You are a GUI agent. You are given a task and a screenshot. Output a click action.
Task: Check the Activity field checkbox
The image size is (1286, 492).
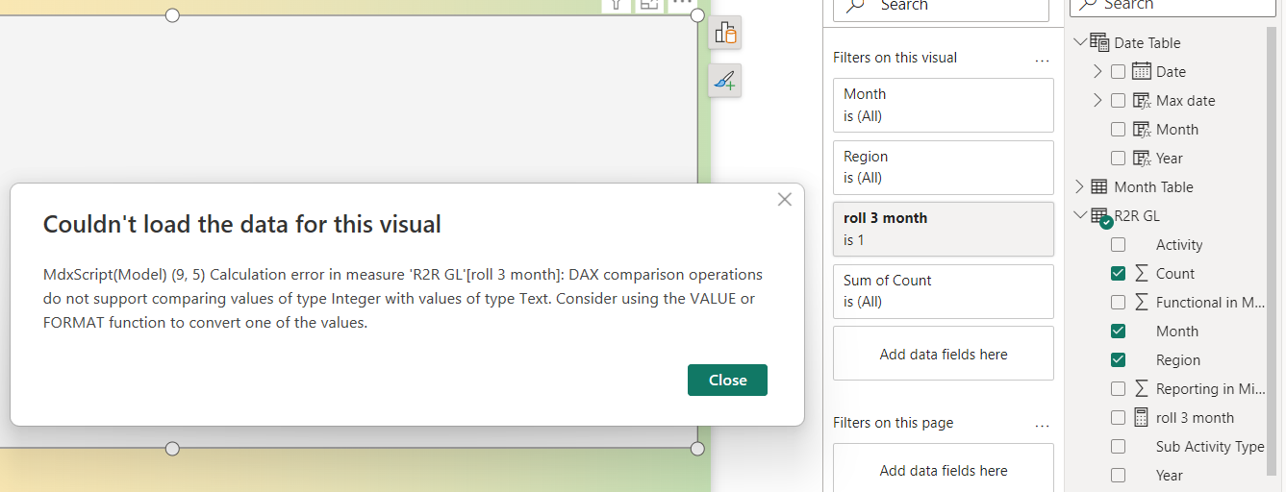1118,244
